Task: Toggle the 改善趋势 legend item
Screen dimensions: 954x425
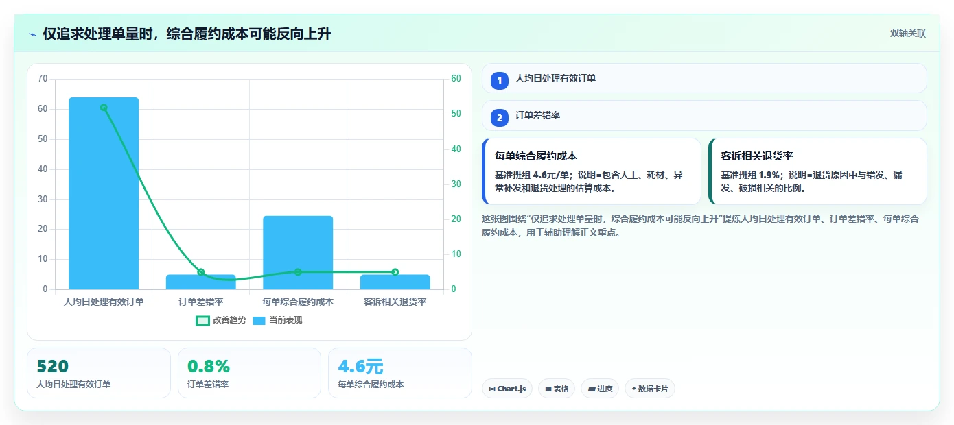Action: (x=220, y=320)
